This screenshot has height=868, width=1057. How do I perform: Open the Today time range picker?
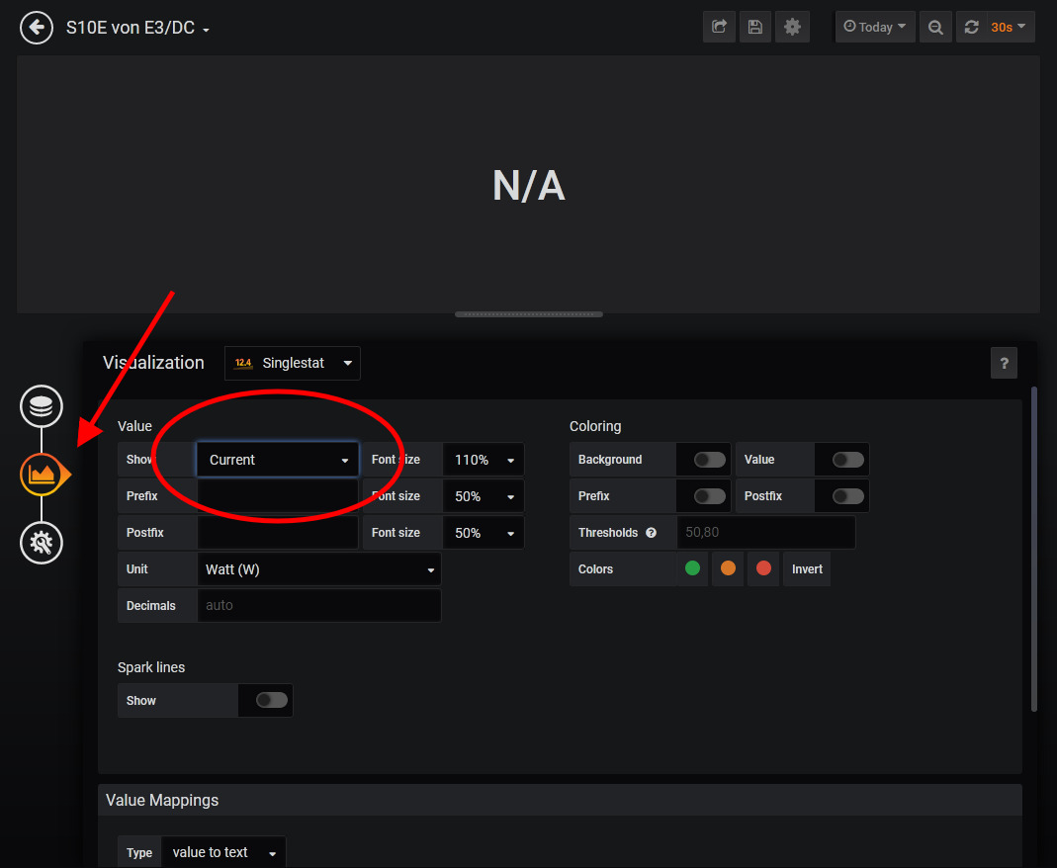[x=875, y=28]
